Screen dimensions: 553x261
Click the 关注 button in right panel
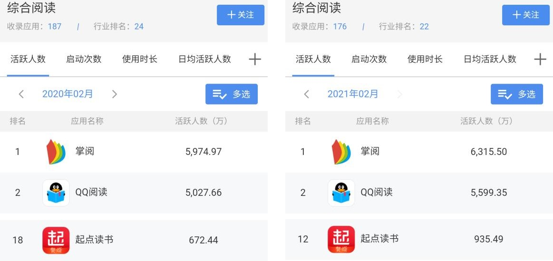[x=526, y=15]
